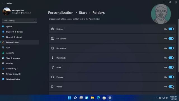
Task: Click the right-side vertical scrollbar
Action: point(178,45)
